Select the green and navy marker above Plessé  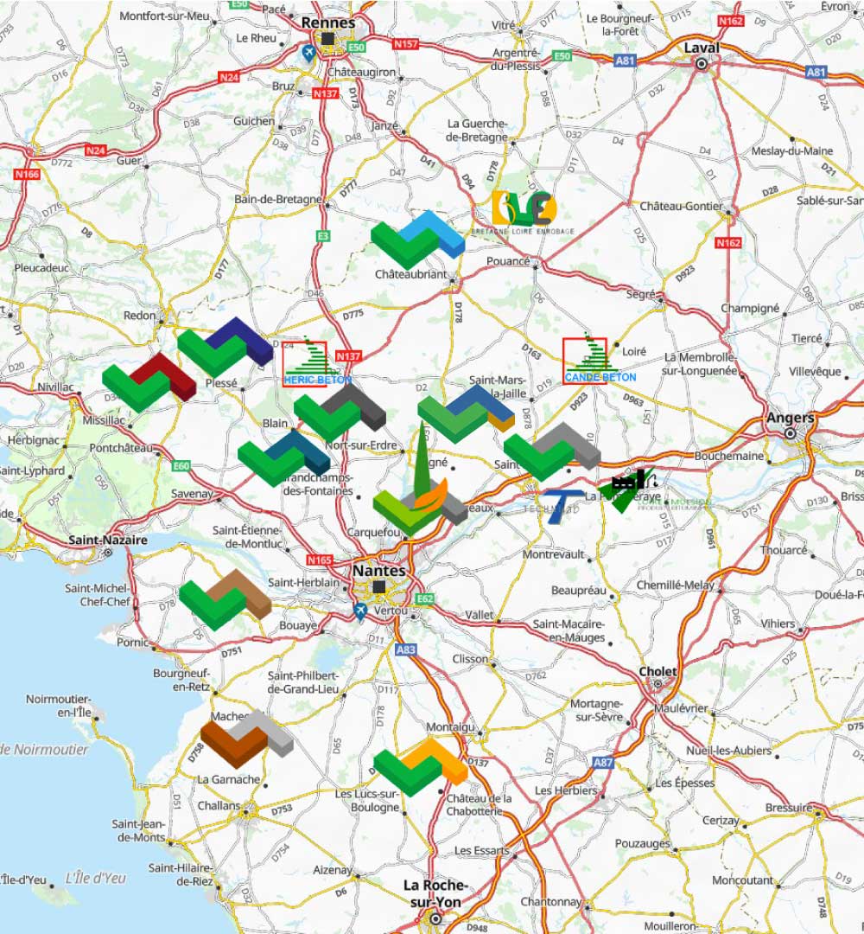225,347
